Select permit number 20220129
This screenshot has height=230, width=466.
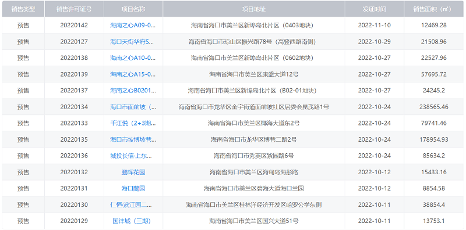74,221
